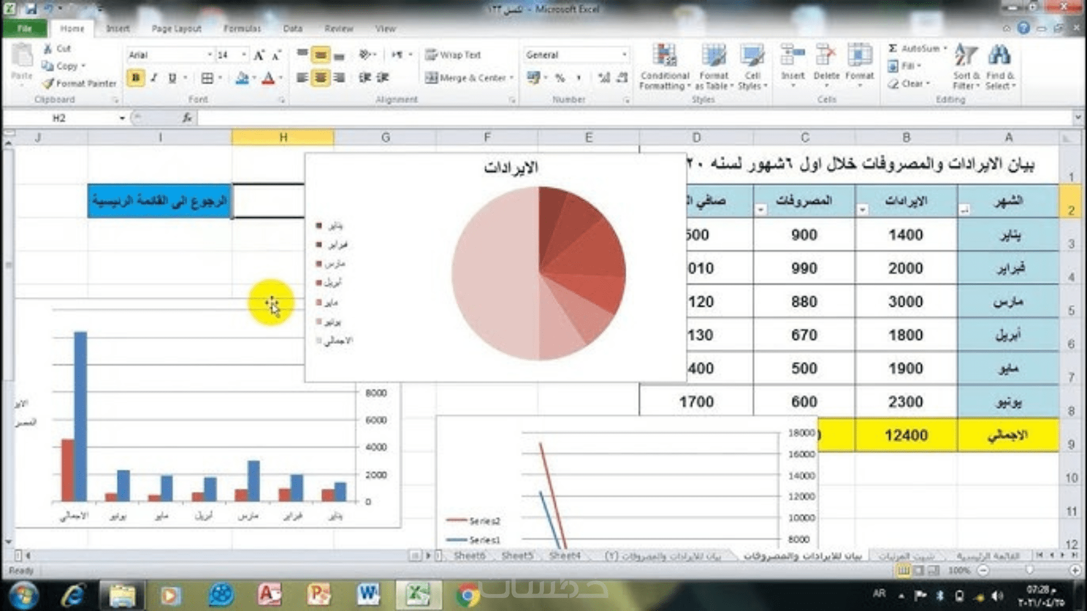1087x611 pixels.
Task: Switch to the Page Layout ribbon tab
Action: coord(176,28)
